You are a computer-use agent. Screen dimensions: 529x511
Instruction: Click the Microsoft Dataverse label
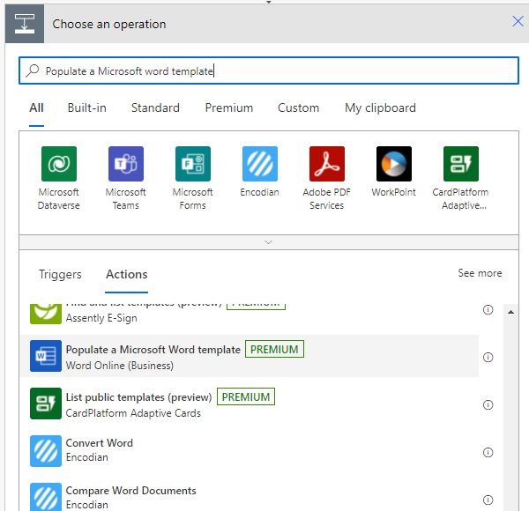pos(59,199)
